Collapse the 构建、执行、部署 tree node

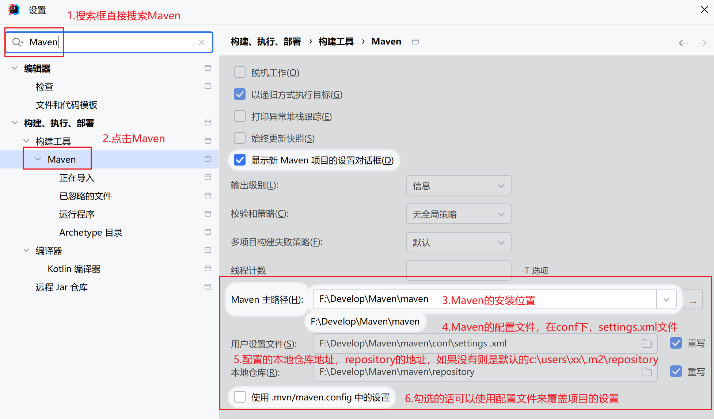point(15,123)
